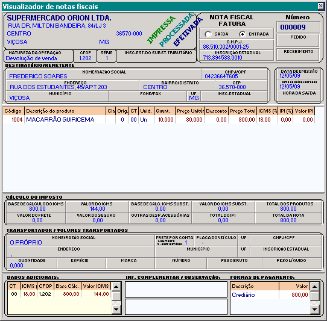Click the Total da Nota value 800,00
This screenshot has height=321, width=327.
click(288, 220)
